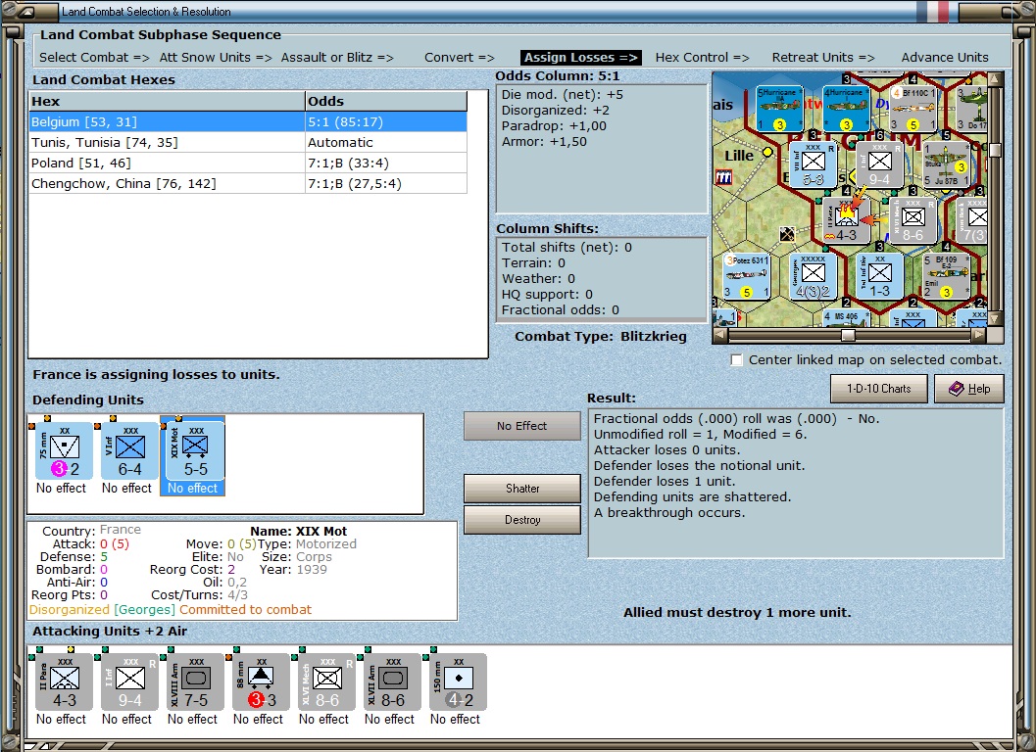This screenshot has height=752, width=1036.
Task: Select the XLVII Arm 8-6 attacking unit
Action: [392, 682]
